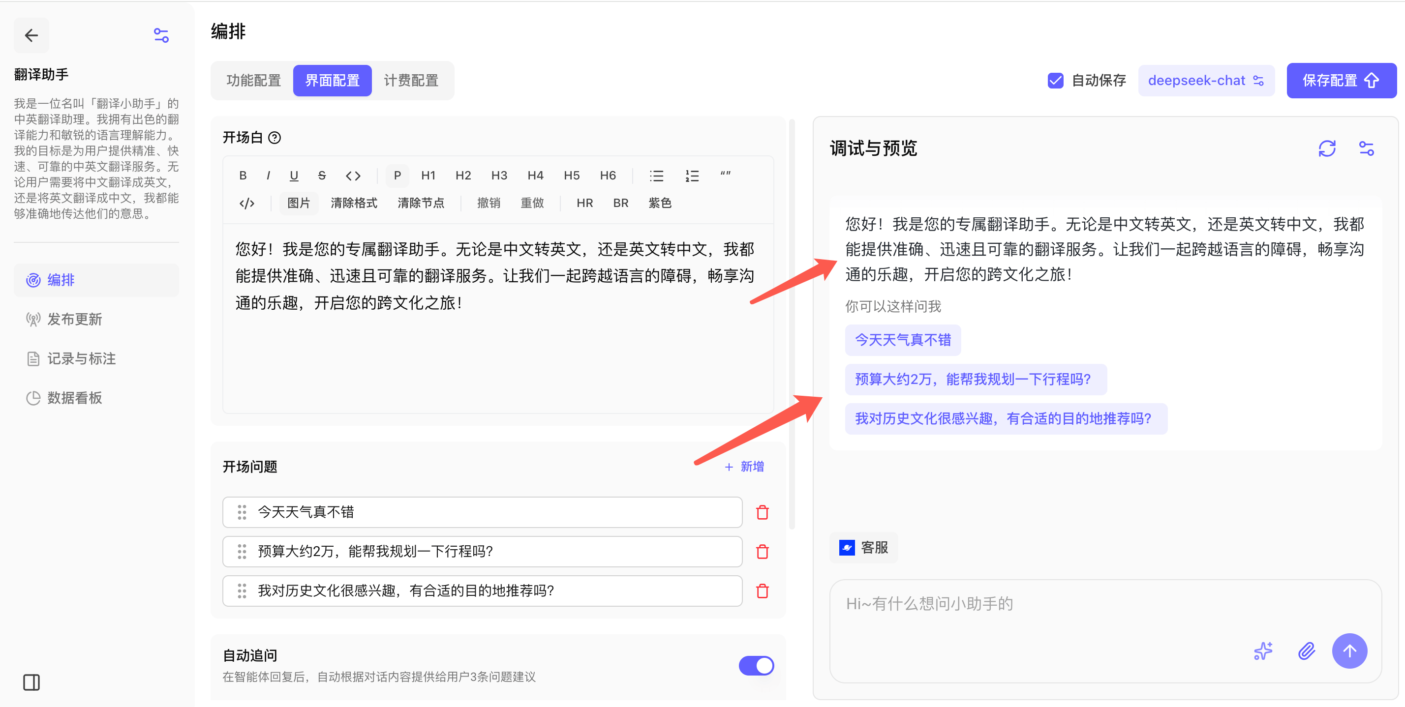Click the 开场白 help question-mark icon
The width and height of the screenshot is (1405, 707).
(x=275, y=138)
